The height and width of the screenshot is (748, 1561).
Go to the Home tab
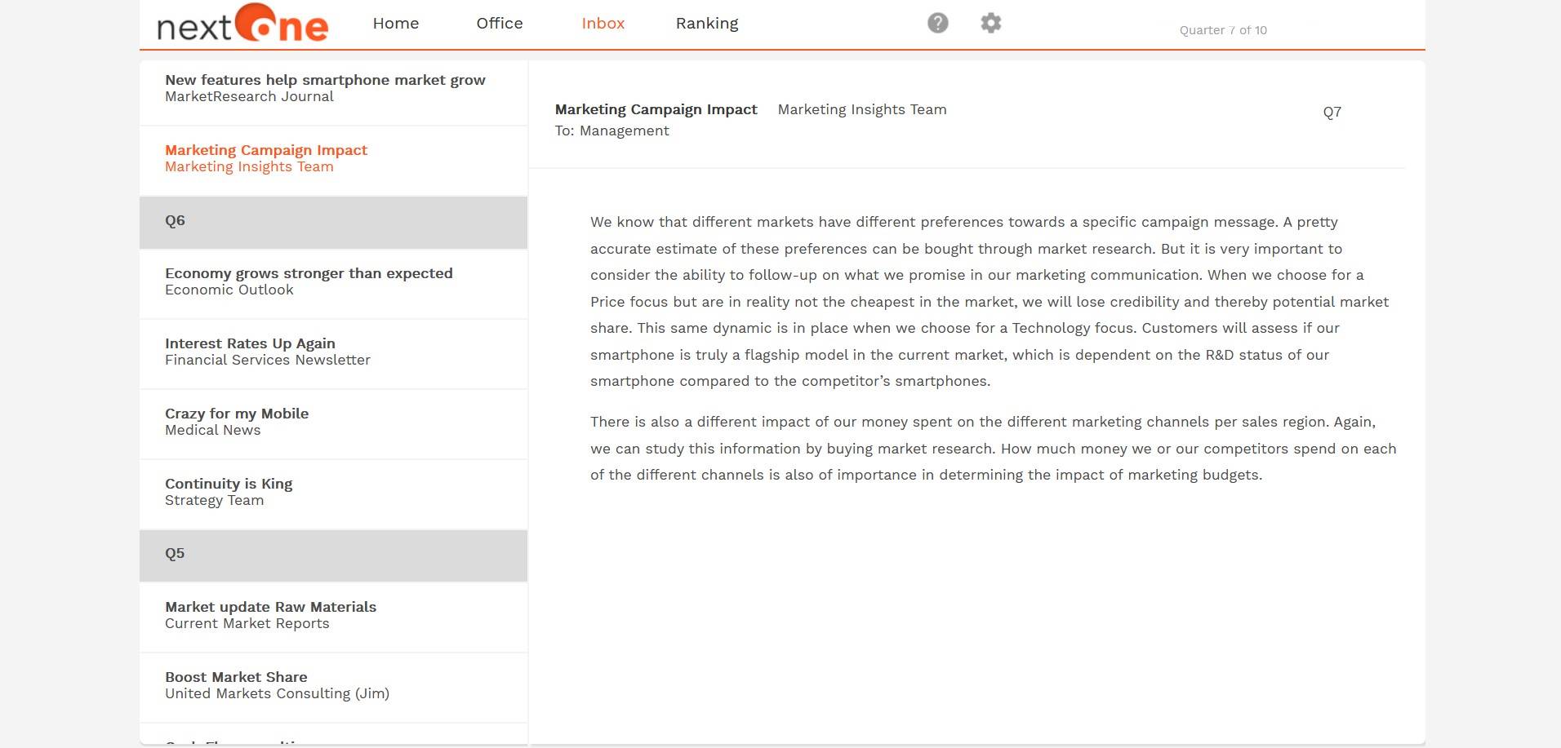396,24
